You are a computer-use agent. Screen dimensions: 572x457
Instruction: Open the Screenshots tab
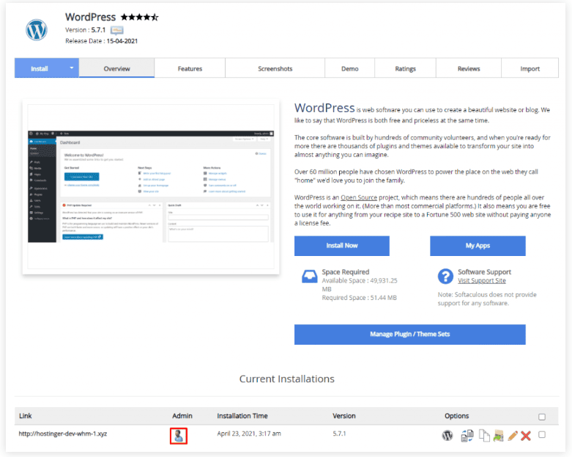coord(275,69)
